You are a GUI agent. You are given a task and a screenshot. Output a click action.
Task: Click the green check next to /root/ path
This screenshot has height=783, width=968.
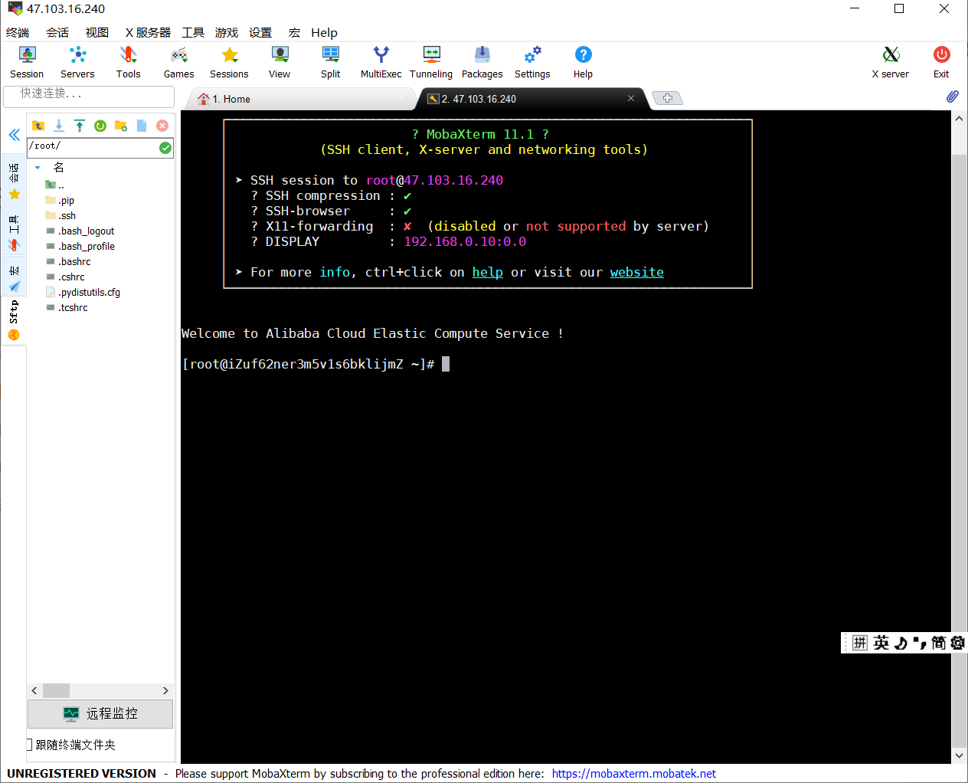[x=165, y=148]
